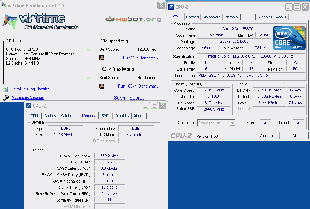Click the Instructions field listing MMX, SSE
Image resolution: width=310 pixels, height=209 pixels.
[x=252, y=75]
